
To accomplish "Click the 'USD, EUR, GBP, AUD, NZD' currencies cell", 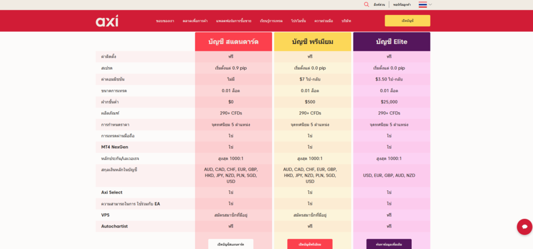I will (389, 176).
